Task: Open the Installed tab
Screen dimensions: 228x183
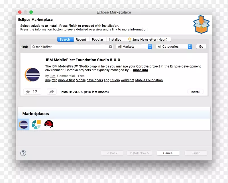Action: 115,40
